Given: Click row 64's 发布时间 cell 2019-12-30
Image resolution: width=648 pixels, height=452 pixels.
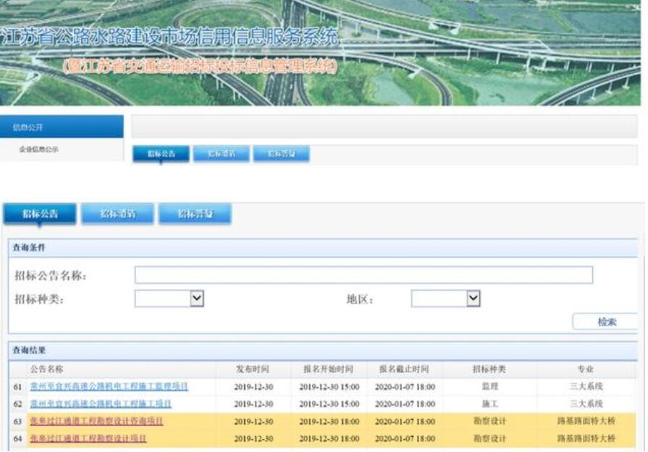Looking at the screenshot, I should (253, 439).
